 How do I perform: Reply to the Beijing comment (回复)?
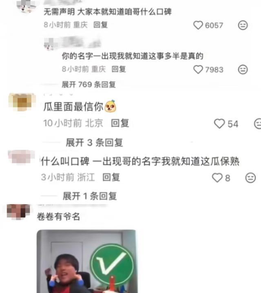pyautogui.click(x=120, y=123)
